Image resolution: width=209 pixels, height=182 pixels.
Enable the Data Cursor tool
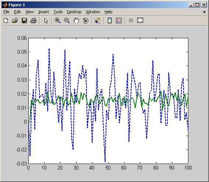(x=98, y=21)
